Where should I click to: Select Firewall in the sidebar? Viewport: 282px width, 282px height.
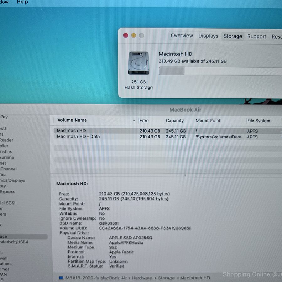click(3, 258)
